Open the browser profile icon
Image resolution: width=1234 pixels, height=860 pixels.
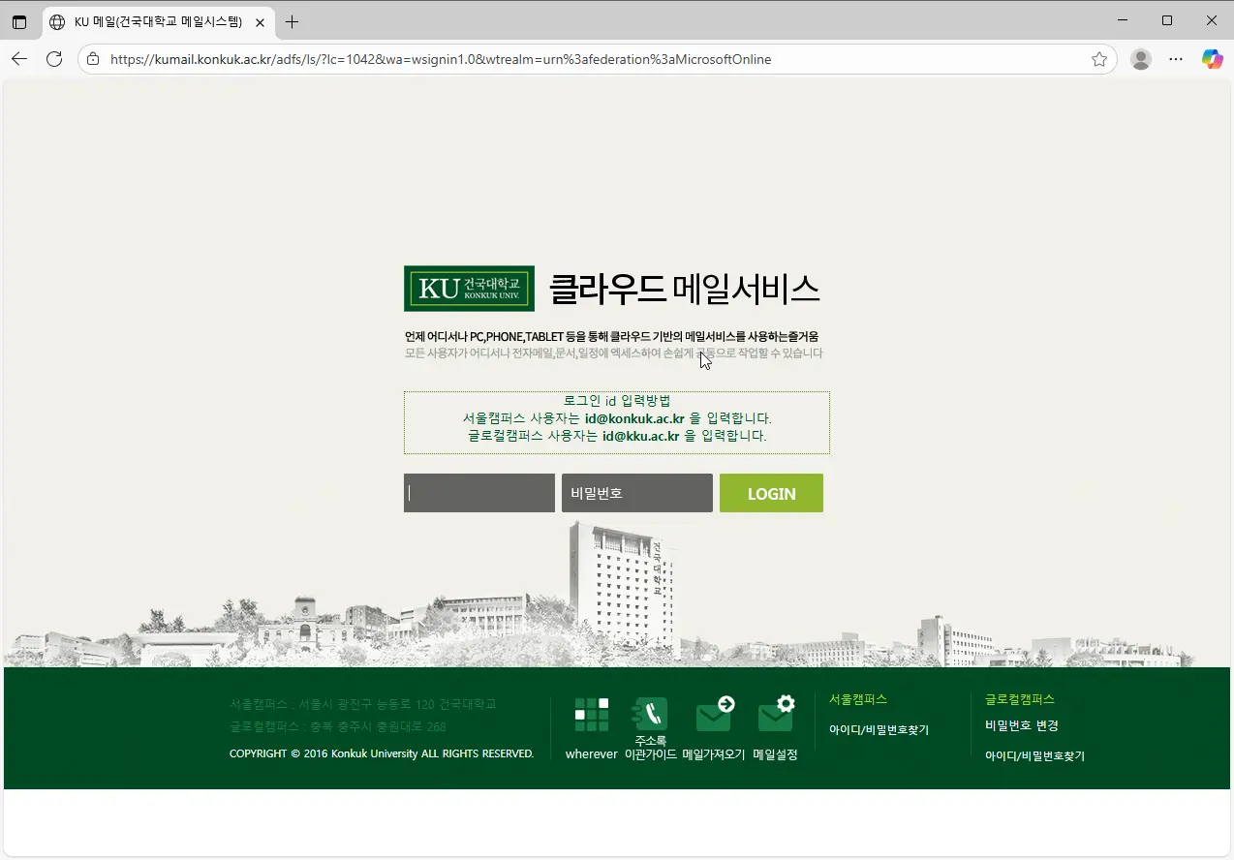[x=1140, y=58]
